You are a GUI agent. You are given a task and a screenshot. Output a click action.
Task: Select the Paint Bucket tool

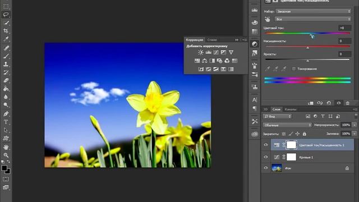pos(6,89)
